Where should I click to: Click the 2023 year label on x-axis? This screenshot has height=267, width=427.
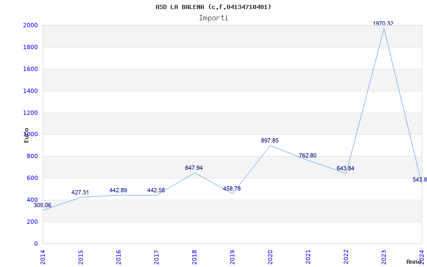point(384,257)
